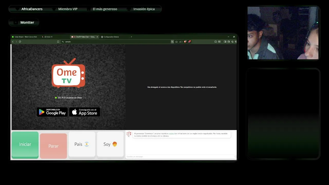Click the face emoji on Soy button
This screenshot has width=329, height=185.
pyautogui.click(x=115, y=144)
